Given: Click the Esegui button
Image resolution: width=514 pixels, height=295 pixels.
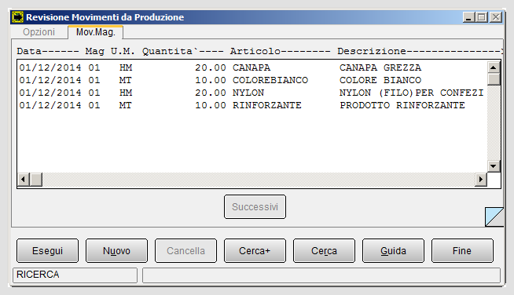Looking at the screenshot, I should [x=47, y=251].
